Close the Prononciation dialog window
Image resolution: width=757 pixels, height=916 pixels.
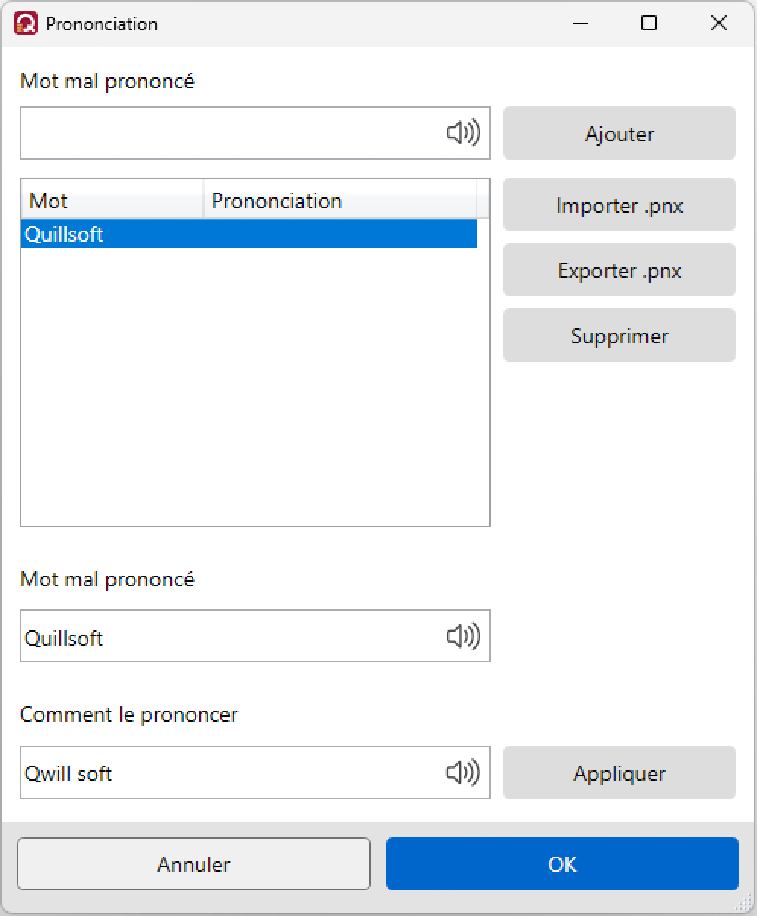(x=719, y=24)
